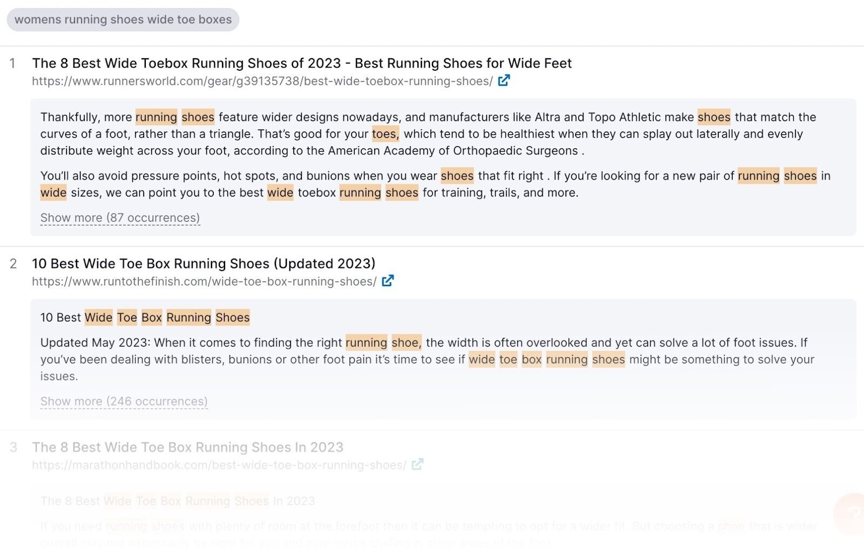The height and width of the screenshot is (549, 864).
Task: Click the rank number 2 beside the second result
Action: click(12, 264)
